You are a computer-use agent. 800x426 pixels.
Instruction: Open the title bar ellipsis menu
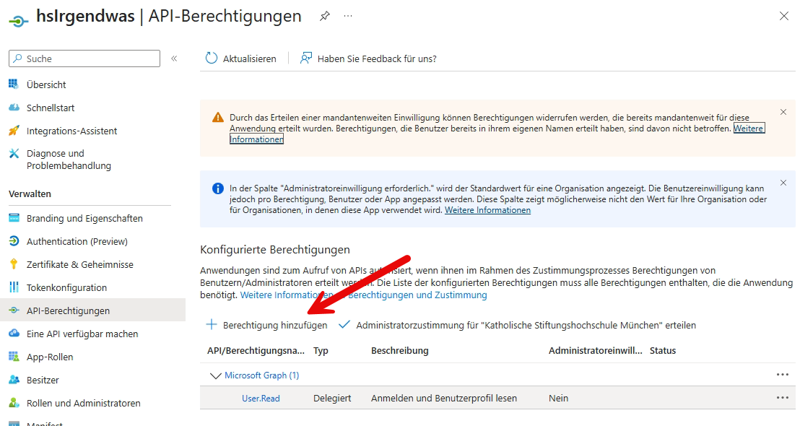348,17
